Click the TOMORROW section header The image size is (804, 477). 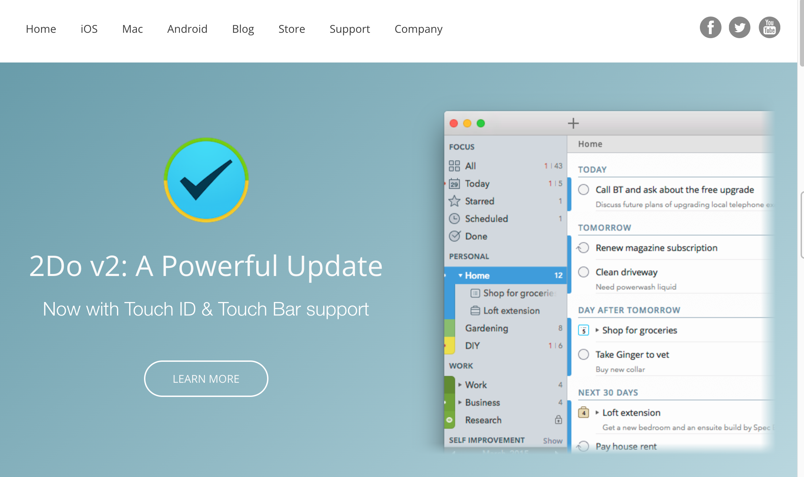click(605, 228)
